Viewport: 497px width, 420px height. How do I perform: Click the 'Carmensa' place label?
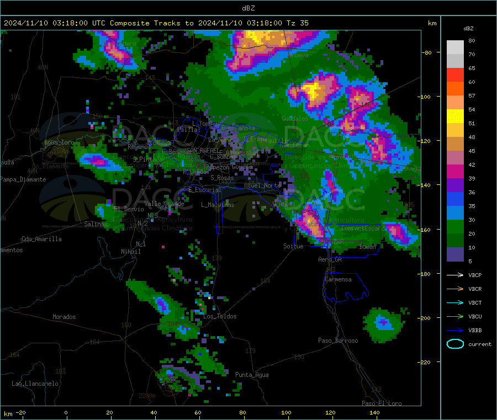pyautogui.click(x=338, y=279)
